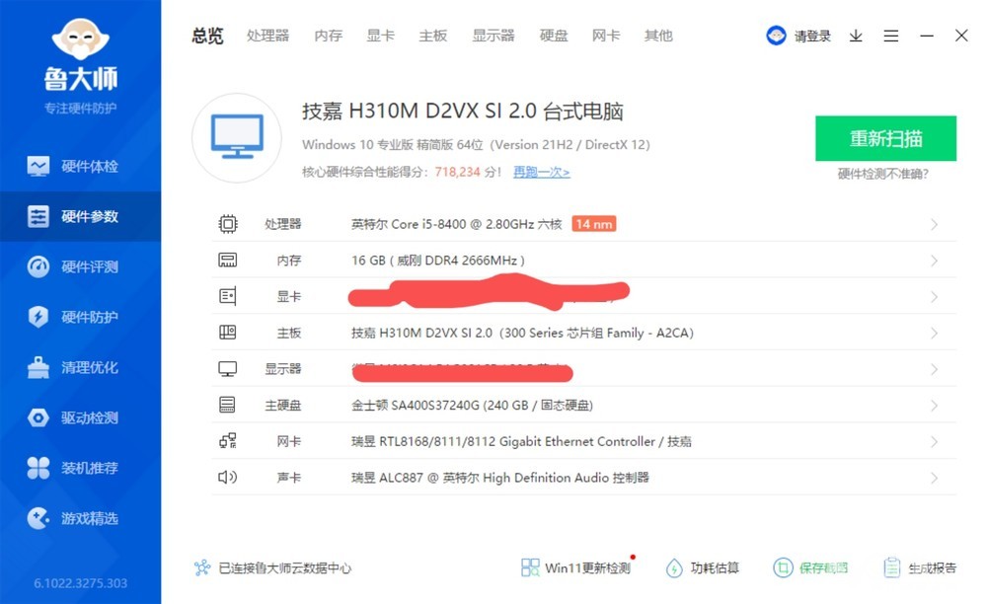987x604 pixels.
Task: Expand the 处理器 row chevron
Action: [x=934, y=224]
